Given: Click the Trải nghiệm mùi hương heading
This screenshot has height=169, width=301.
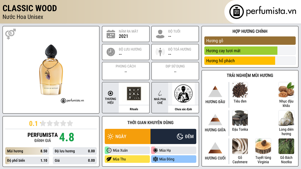Looking at the screenshot, I should tap(250, 75).
